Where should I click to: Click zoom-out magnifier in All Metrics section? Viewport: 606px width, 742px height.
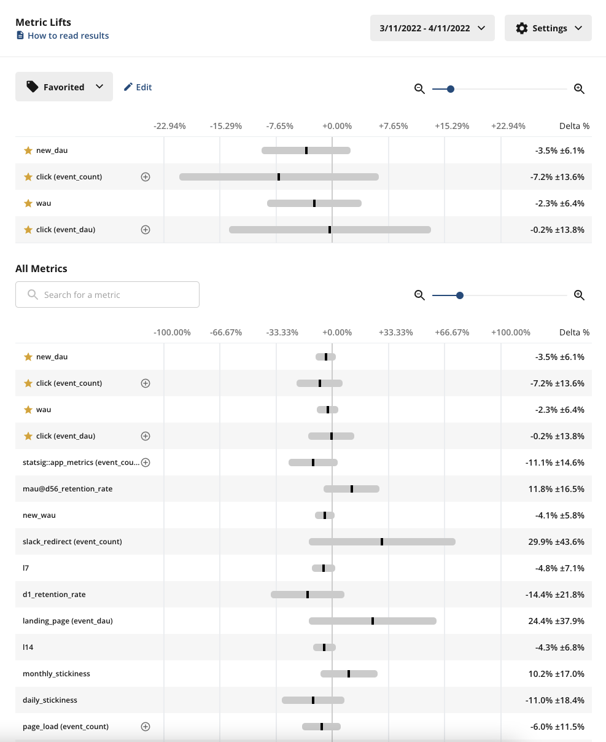[419, 295]
